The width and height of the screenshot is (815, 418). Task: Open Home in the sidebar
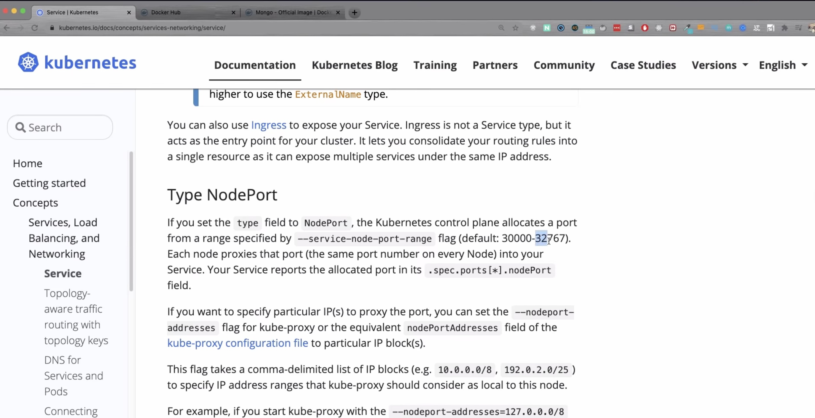pyautogui.click(x=28, y=163)
